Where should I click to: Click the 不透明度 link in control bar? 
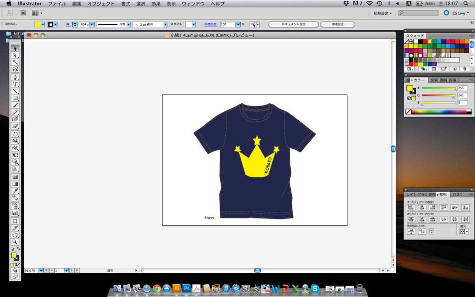click(x=210, y=24)
